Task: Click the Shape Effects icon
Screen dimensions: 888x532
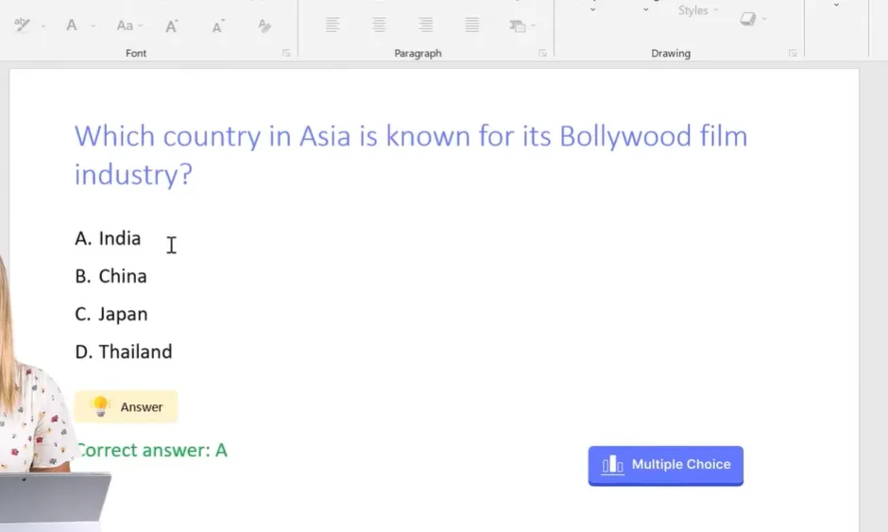Action: pyautogui.click(x=748, y=19)
